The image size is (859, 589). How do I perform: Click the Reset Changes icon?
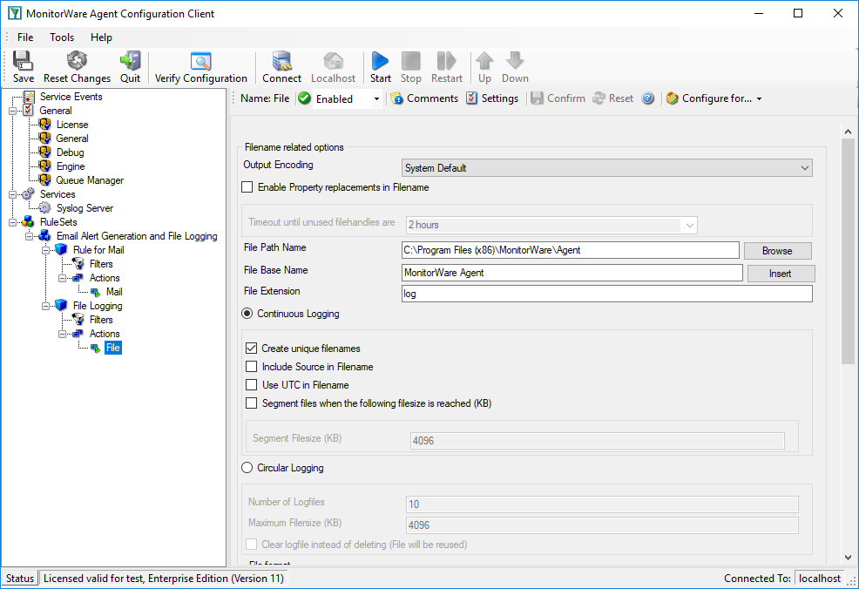click(77, 60)
